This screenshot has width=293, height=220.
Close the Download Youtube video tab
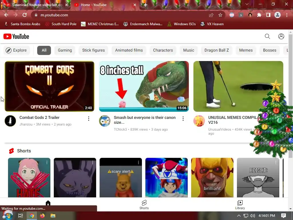coord(66,5)
